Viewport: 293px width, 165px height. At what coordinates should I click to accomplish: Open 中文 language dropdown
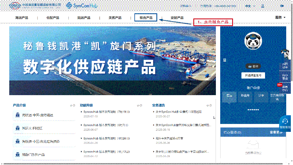coord(250,6)
